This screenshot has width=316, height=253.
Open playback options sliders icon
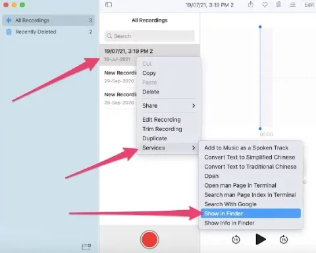click(x=292, y=5)
